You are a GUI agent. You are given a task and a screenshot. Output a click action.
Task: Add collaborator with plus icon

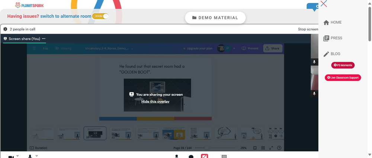coord(234,48)
